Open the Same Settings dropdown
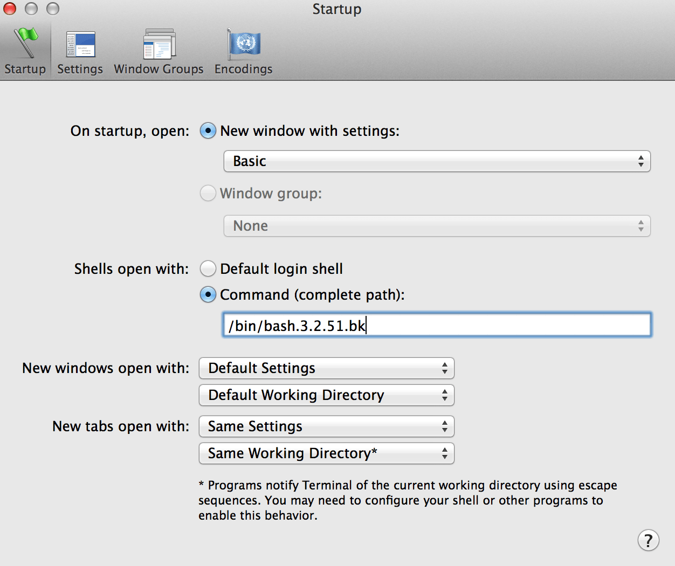Viewport: 675px width, 566px height. [x=327, y=426]
